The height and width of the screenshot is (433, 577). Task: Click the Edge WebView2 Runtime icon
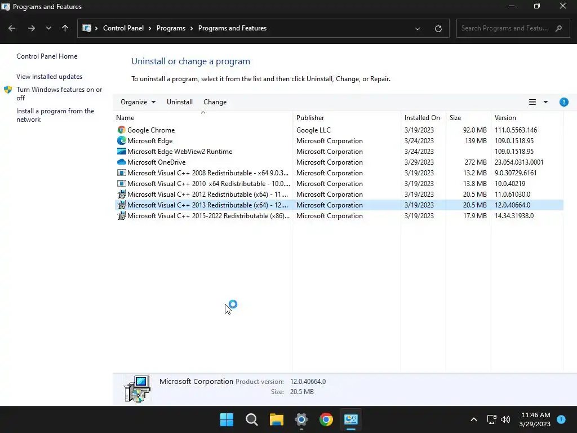pyautogui.click(x=122, y=151)
